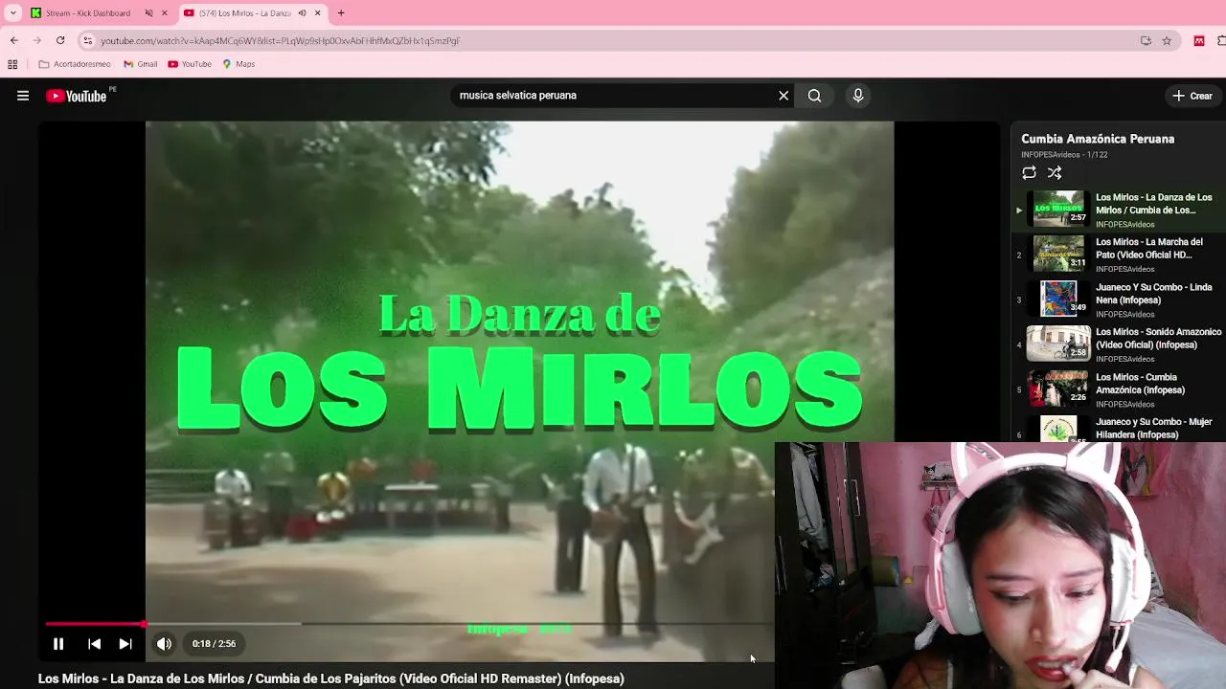Open the YouTube hamburger guide menu
Screen dimensions: 1226x689
[x=23, y=96]
